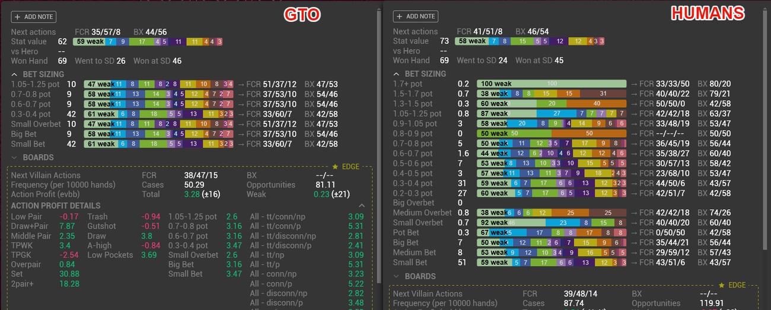Click the plus icon in left ADD NOTE

[x=17, y=17]
